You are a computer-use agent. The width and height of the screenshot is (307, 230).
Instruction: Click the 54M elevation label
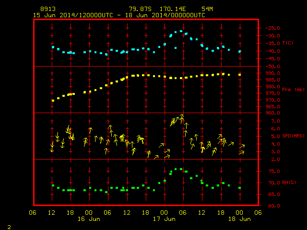click(207, 9)
